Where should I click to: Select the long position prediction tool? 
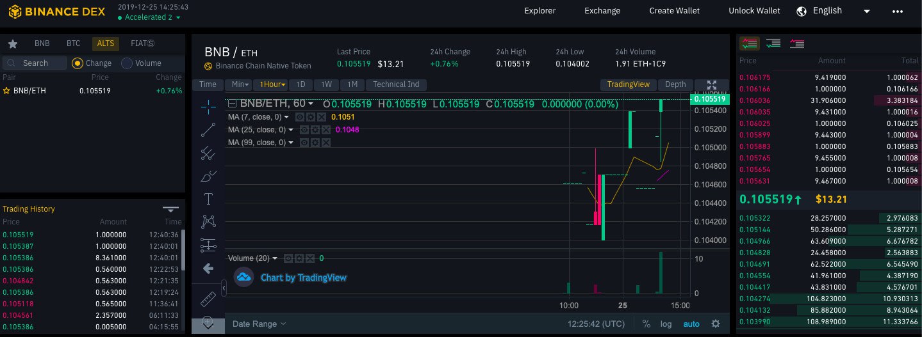coord(208,244)
